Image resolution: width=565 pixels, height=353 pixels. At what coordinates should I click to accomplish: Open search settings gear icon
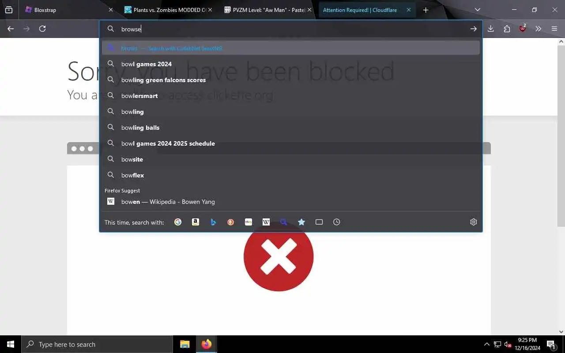pyautogui.click(x=474, y=222)
